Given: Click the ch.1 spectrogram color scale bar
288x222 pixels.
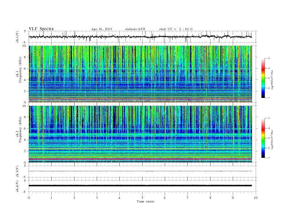Looking at the screenshot, I should pos(263,78).
